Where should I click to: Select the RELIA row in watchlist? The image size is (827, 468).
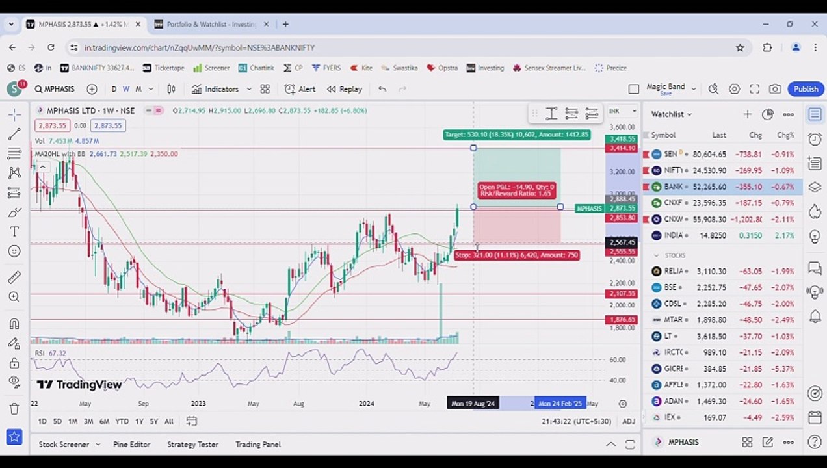coord(722,271)
